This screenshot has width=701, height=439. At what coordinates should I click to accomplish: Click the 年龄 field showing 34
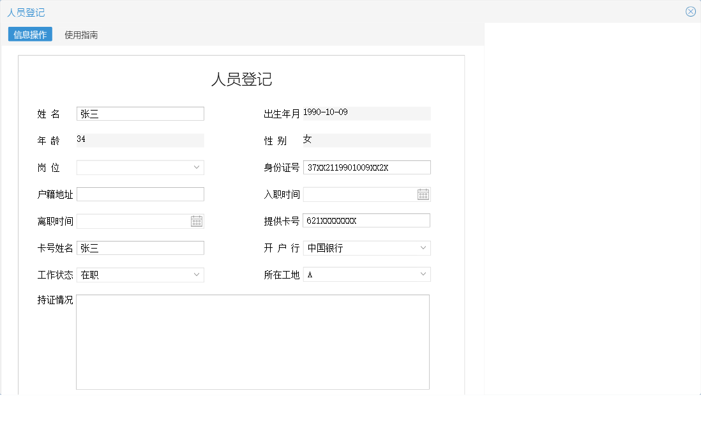pyautogui.click(x=140, y=140)
